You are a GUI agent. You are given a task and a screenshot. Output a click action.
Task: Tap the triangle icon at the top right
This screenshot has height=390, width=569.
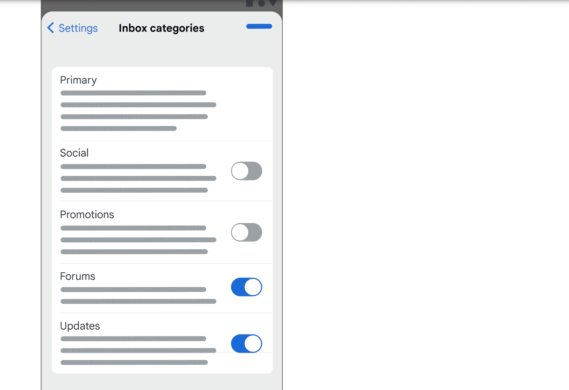click(x=273, y=3)
